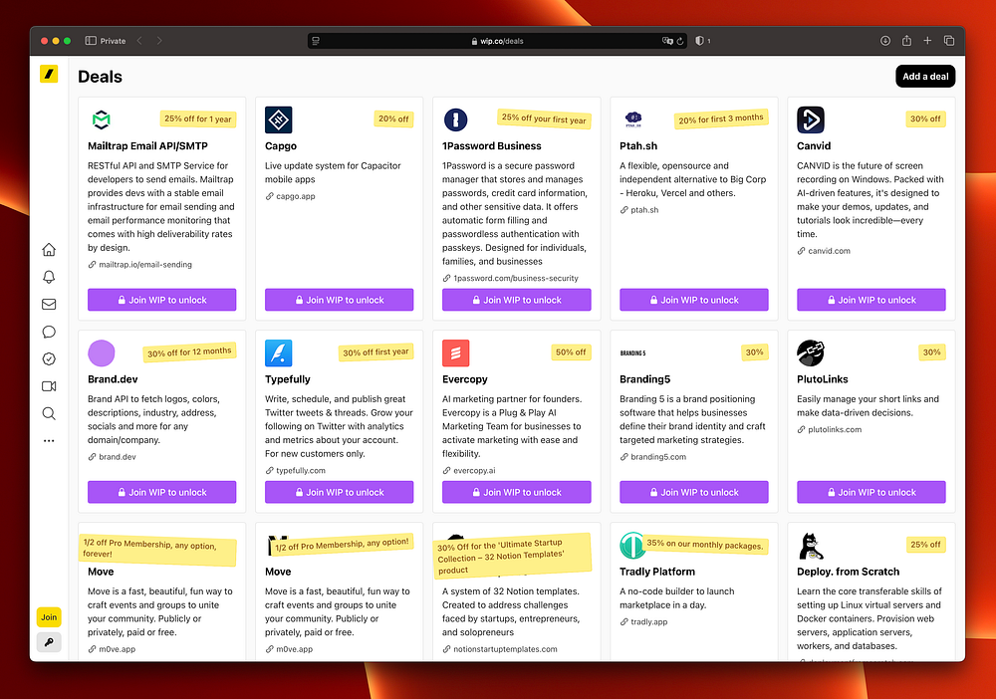Image resolution: width=996 pixels, height=699 pixels.
Task: Open the privacy shield icon
Action: pos(699,41)
